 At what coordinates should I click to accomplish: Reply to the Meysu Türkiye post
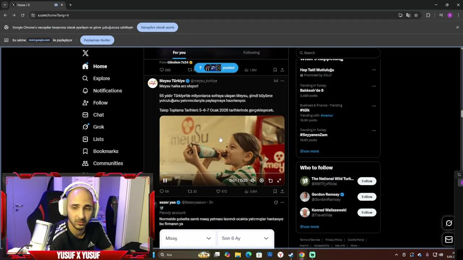[164, 191]
